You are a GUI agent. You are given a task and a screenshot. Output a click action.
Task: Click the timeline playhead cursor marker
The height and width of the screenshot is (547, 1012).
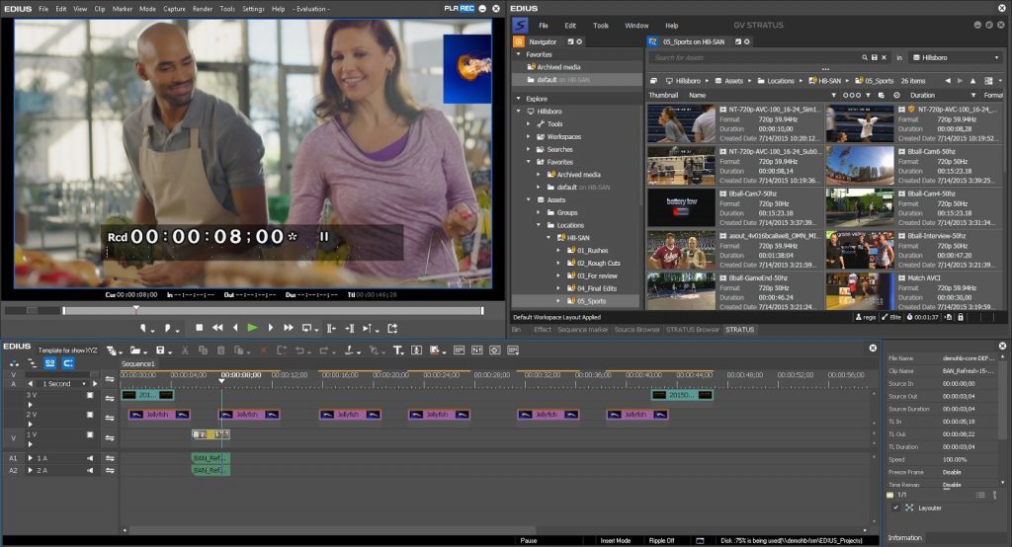pyautogui.click(x=222, y=381)
